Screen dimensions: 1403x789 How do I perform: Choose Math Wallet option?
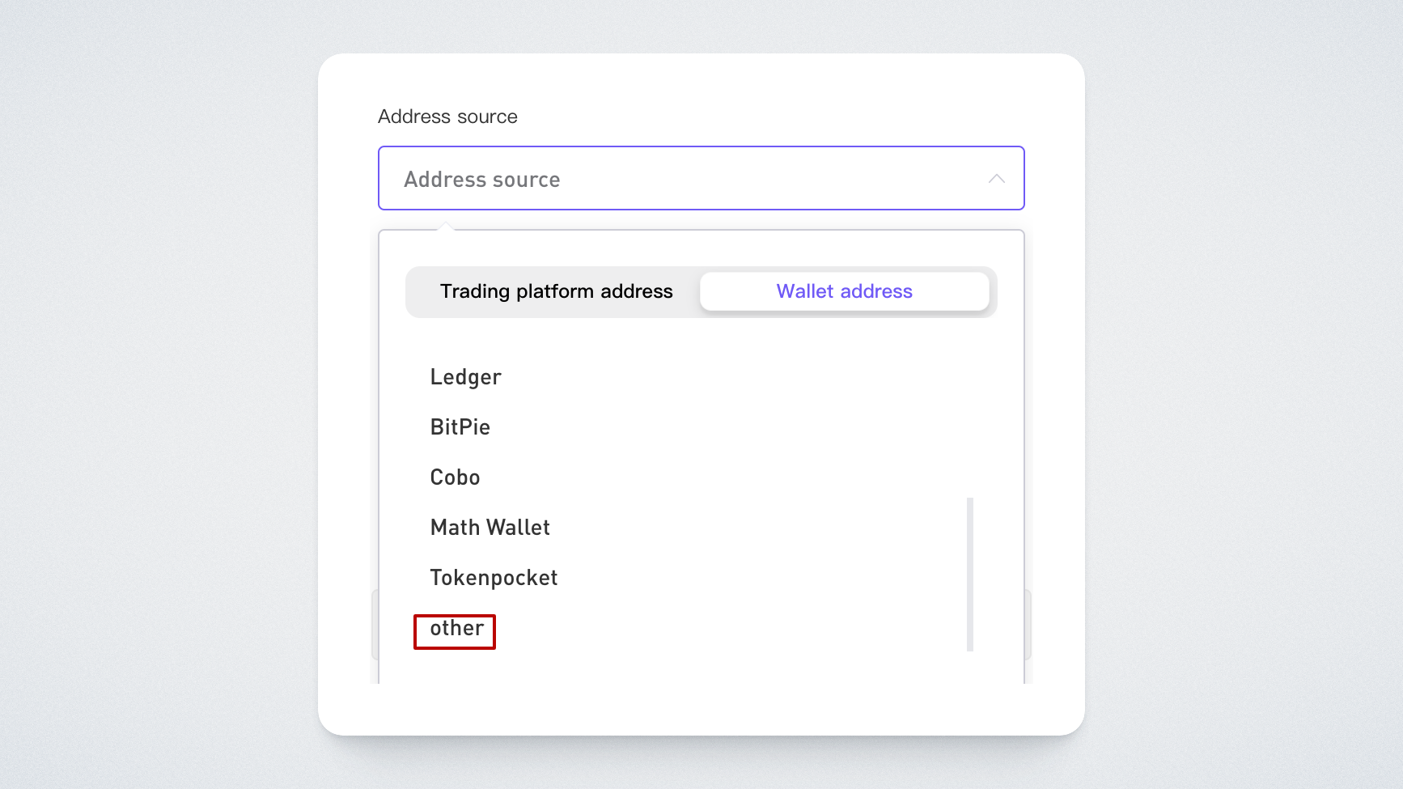[490, 528]
